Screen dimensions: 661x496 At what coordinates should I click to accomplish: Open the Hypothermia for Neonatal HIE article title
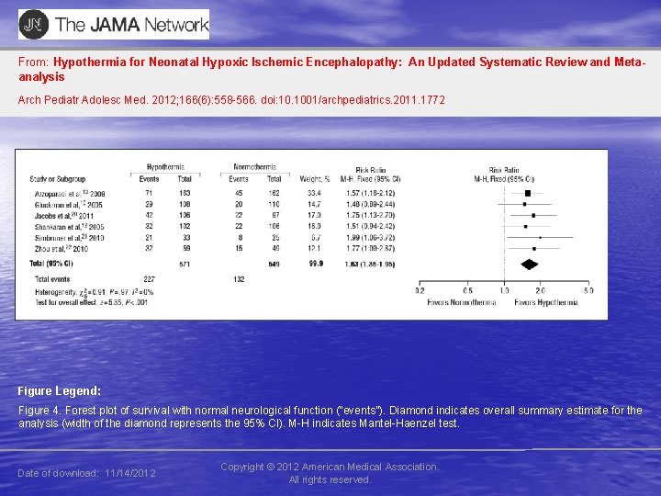coord(331,69)
